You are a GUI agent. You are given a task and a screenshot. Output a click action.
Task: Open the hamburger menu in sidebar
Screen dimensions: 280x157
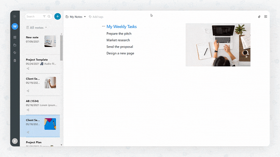[x=15, y=17]
